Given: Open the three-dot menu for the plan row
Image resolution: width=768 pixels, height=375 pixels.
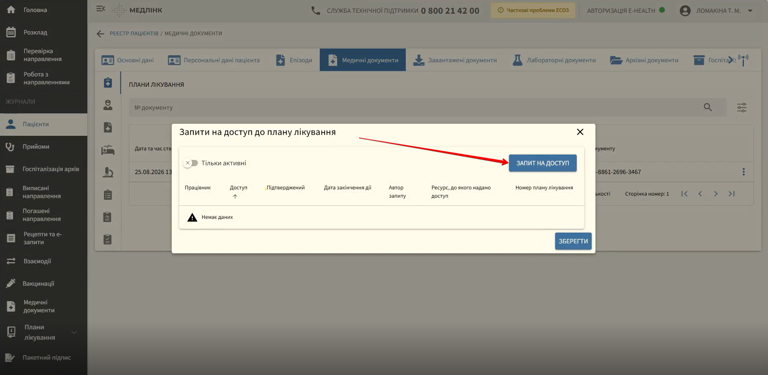Looking at the screenshot, I should coord(743,172).
